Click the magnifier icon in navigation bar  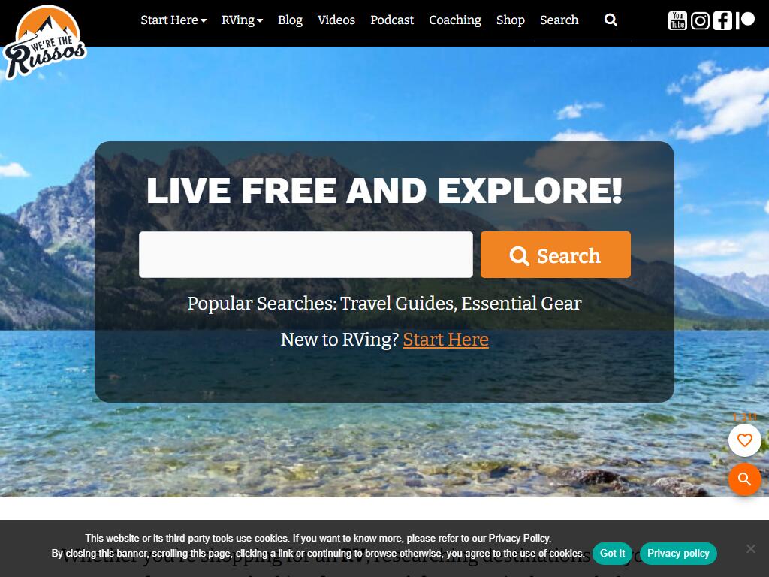tap(611, 20)
